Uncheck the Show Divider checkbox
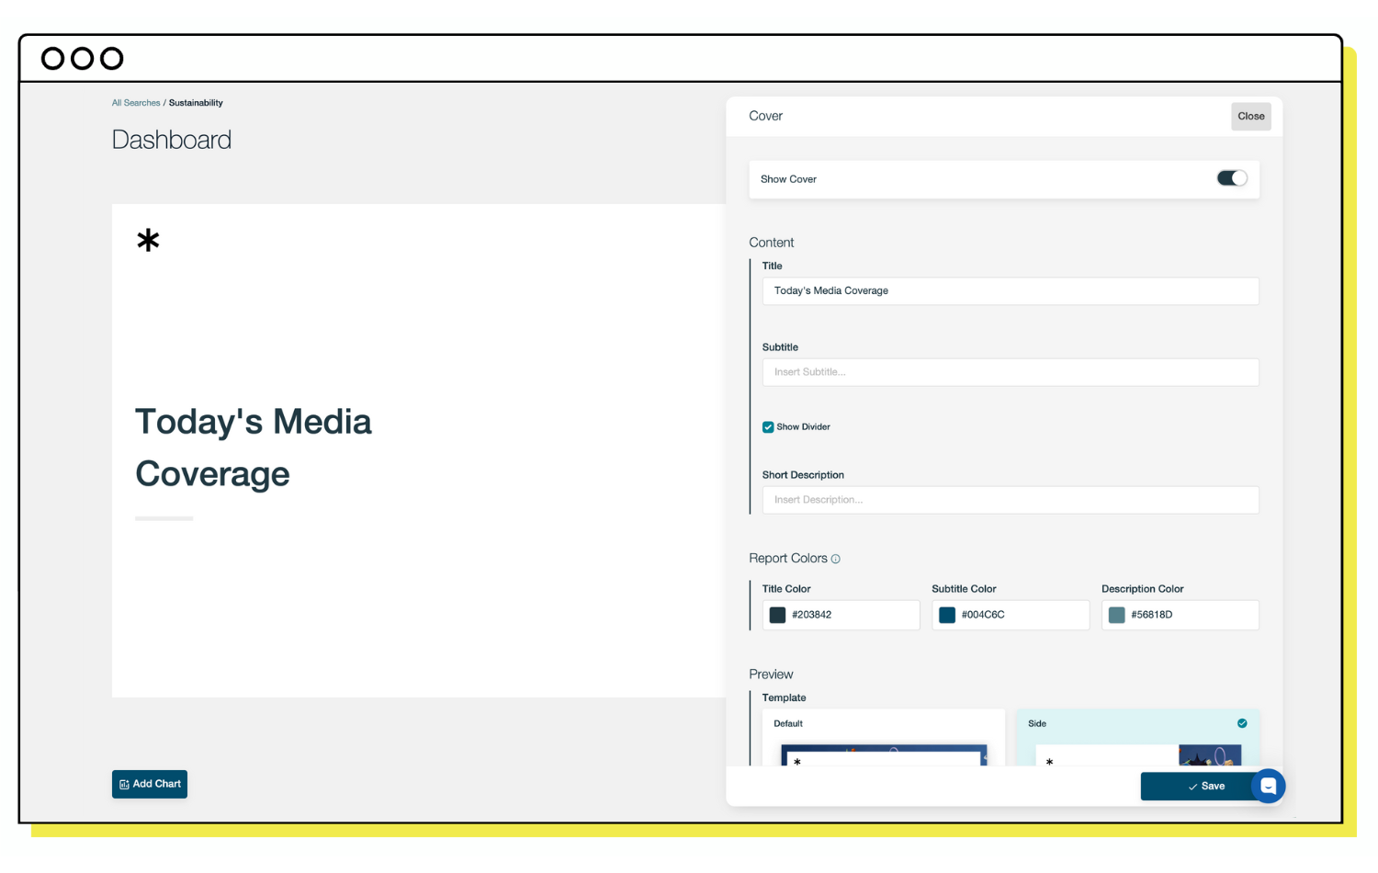1378x873 pixels. click(768, 427)
